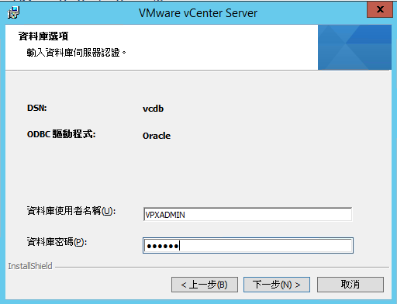The image size is (397, 304).
Task: Focus the database password field
Action: (248, 246)
